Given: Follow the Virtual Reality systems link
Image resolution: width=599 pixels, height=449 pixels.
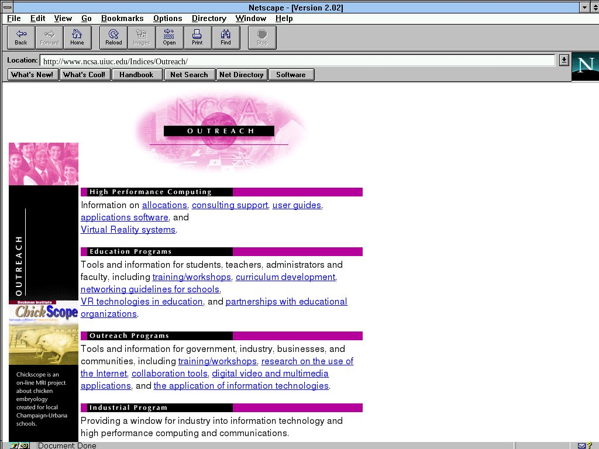Looking at the screenshot, I should click(x=128, y=230).
